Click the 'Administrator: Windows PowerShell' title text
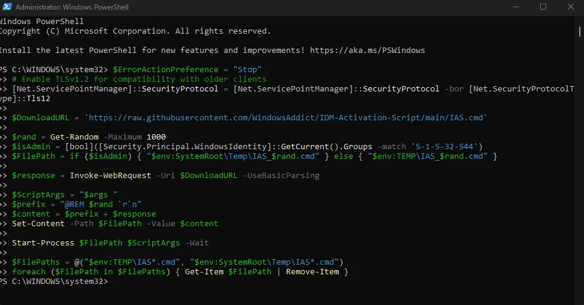This screenshot has height=305, width=584. click(x=72, y=7)
